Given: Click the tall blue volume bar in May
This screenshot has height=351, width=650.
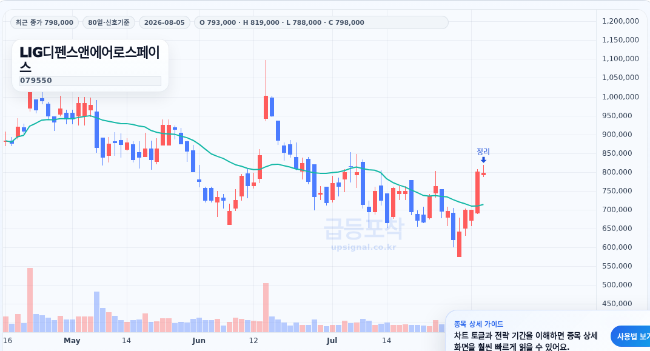Looking at the screenshot, I should coord(96,312).
